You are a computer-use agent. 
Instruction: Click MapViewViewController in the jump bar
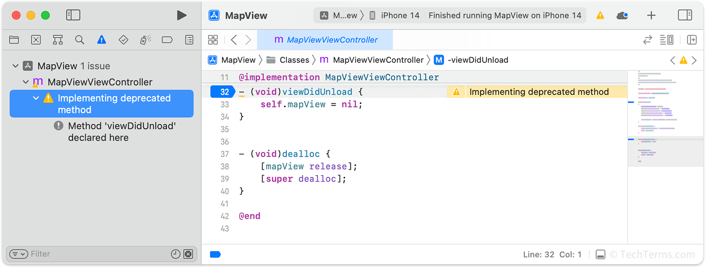372,60
